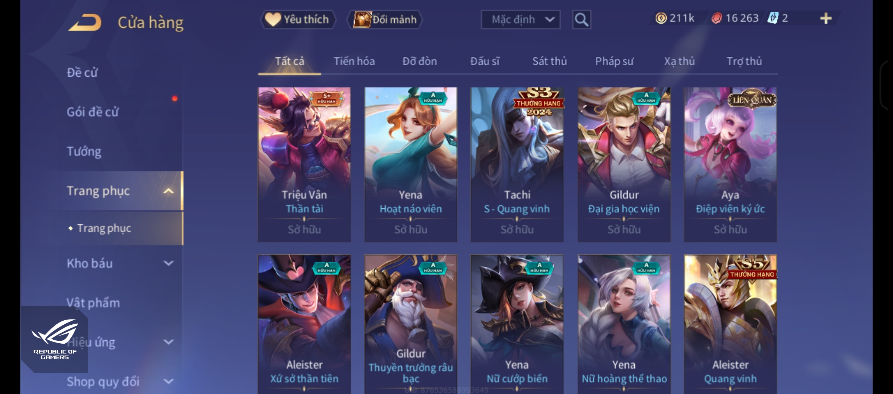Viewport: 893px width, 394px height.
Task: Tap the blue ticket currency icon
Action: (773, 18)
